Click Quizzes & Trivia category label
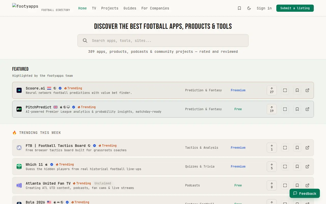The height and width of the screenshot is (204, 326). click(x=200, y=167)
